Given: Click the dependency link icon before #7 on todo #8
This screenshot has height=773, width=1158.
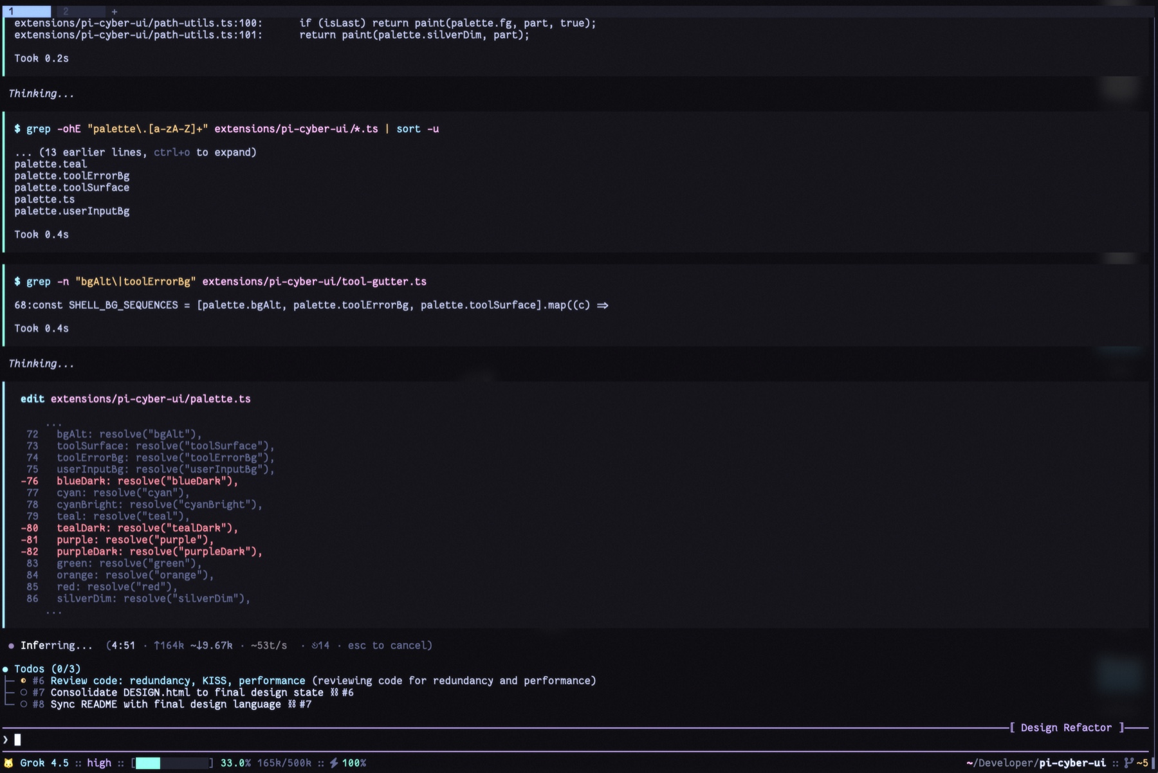Looking at the screenshot, I should coord(291,704).
